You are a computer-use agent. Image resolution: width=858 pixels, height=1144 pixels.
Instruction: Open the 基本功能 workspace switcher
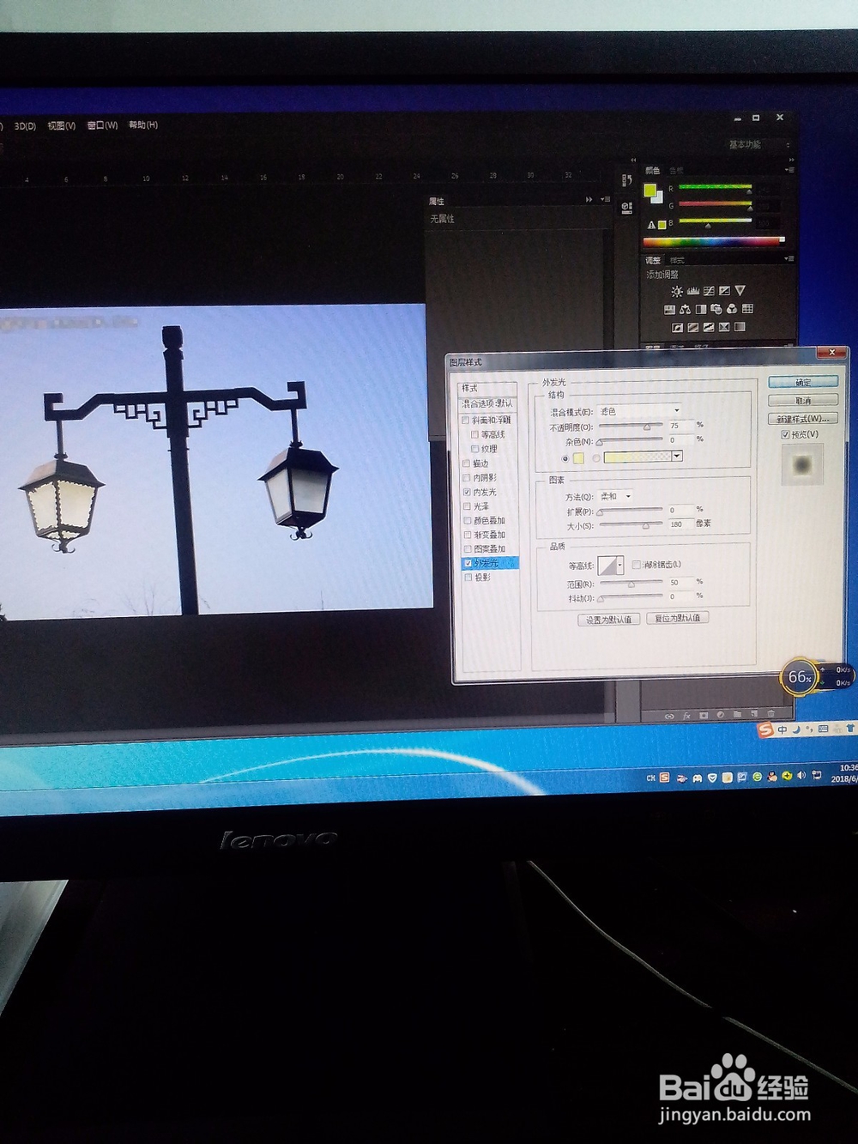758,144
